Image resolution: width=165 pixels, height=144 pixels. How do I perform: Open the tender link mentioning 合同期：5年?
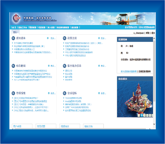(x=78, y=104)
